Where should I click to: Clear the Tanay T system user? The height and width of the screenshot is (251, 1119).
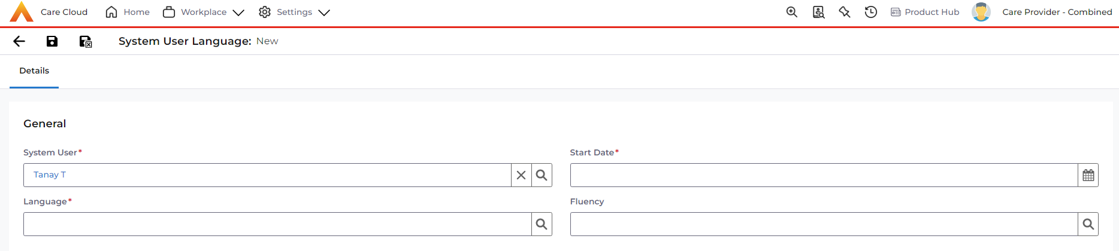click(521, 175)
